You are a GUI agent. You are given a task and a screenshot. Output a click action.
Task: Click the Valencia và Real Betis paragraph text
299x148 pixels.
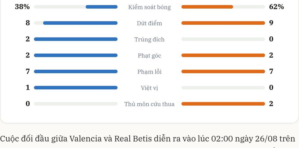[x=148, y=139]
